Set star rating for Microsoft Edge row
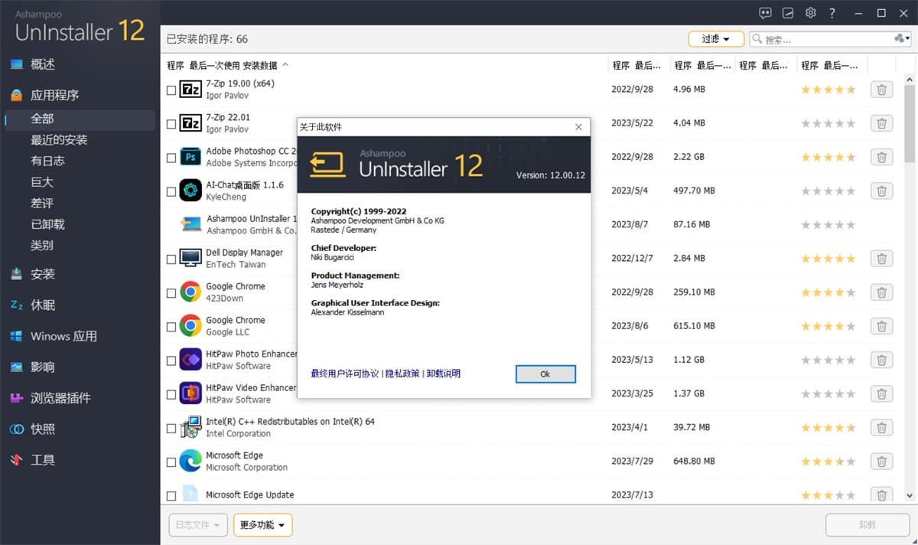 (828, 462)
